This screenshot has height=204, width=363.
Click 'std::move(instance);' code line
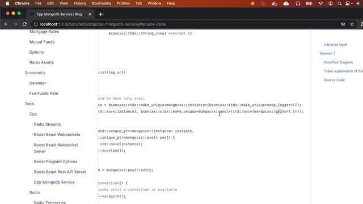coord(121,144)
